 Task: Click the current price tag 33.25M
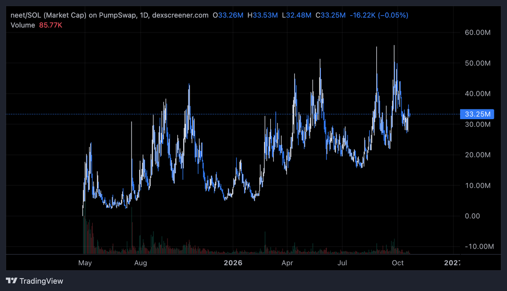[477, 114]
